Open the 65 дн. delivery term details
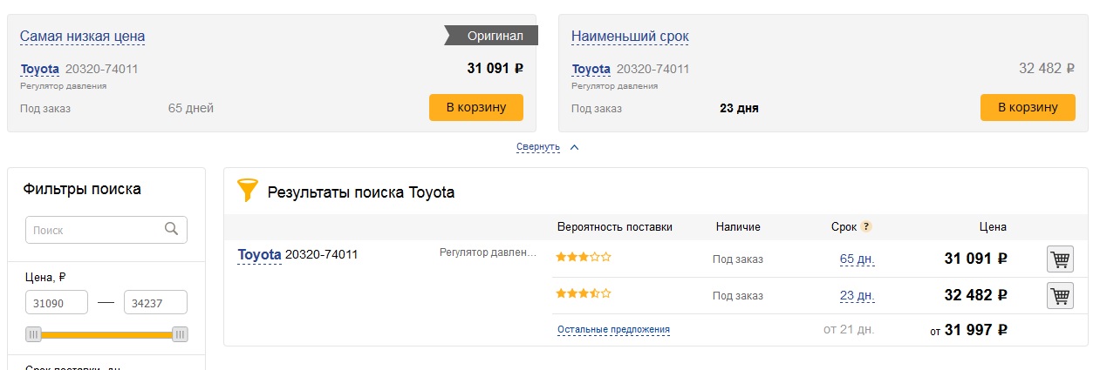Image resolution: width=1100 pixels, height=370 pixels. click(x=857, y=259)
